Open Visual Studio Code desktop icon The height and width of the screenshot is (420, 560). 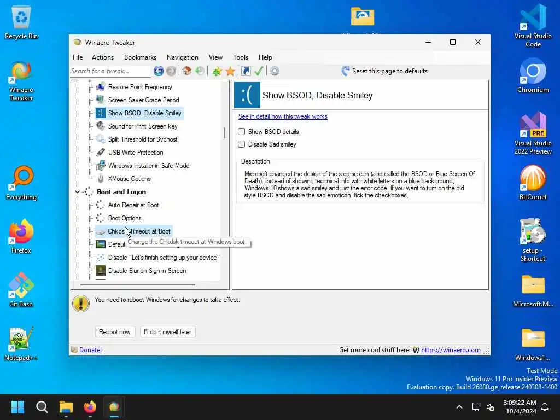tap(533, 26)
